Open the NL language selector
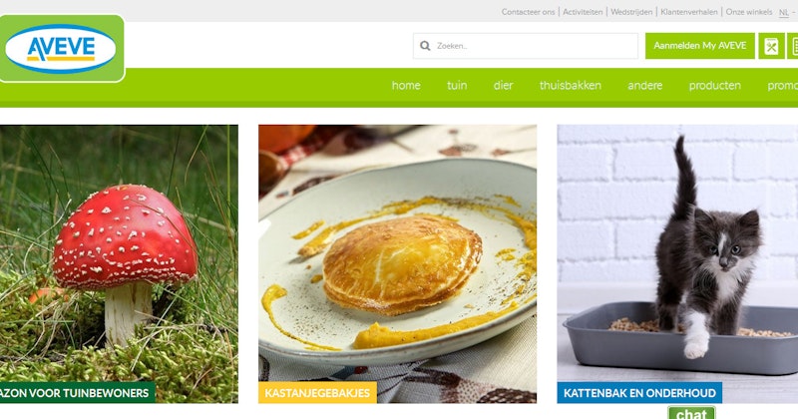798x419 pixels. click(784, 12)
